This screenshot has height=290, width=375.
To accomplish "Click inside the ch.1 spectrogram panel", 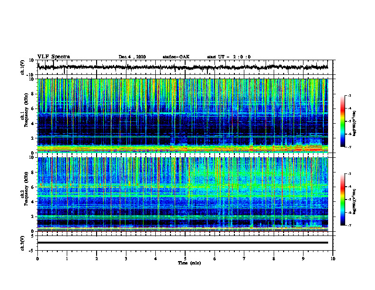I will pos(183,116).
